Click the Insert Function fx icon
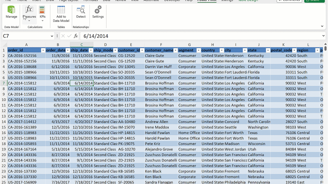Screen dimensions: 328x184 point(76,36)
